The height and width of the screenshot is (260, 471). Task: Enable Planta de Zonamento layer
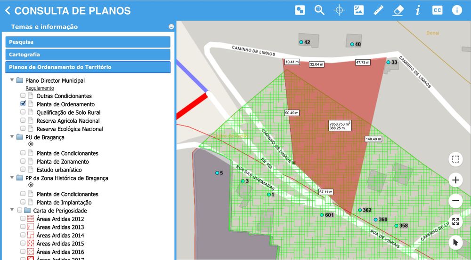tap(23, 161)
